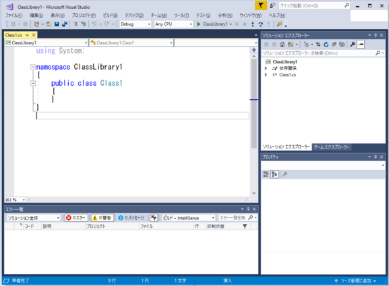Collapse the public class Class1 code block
The image size is (389, 286).
(x=33, y=83)
